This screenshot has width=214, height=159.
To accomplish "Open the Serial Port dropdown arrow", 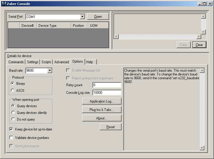I will coord(82,17).
